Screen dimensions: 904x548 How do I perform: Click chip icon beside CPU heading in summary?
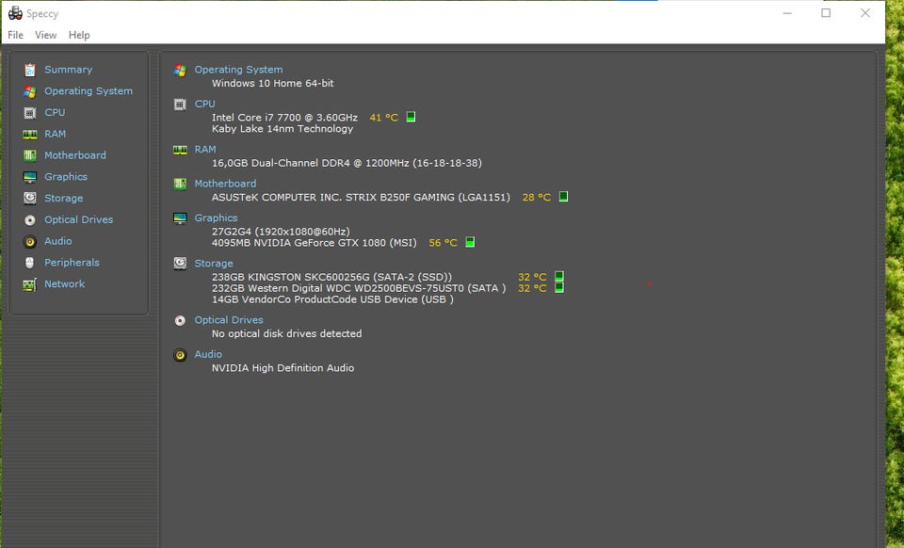(x=180, y=105)
